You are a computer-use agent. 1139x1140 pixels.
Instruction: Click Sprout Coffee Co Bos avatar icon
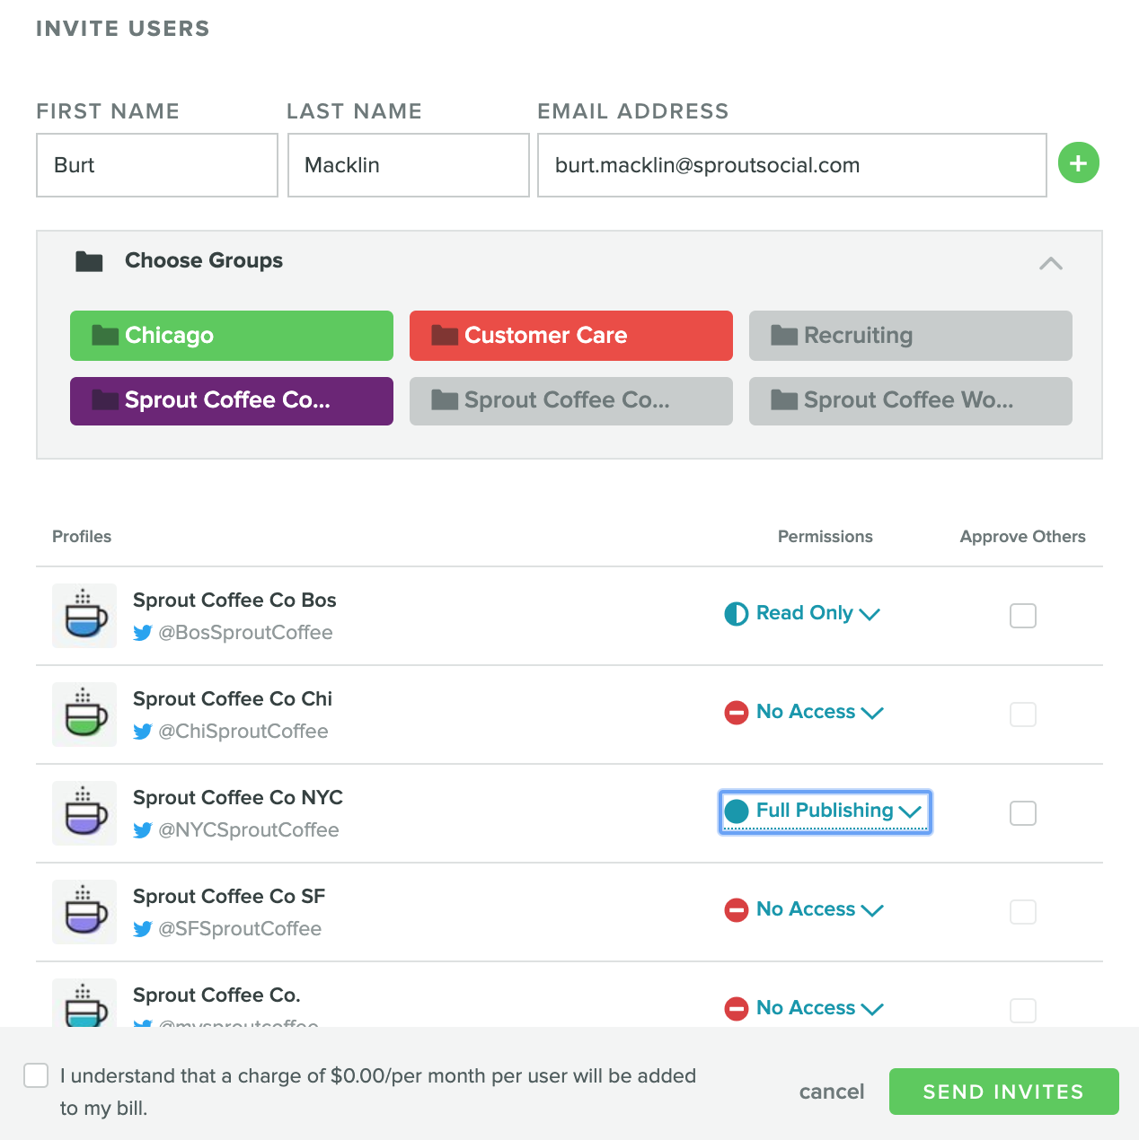coord(84,616)
